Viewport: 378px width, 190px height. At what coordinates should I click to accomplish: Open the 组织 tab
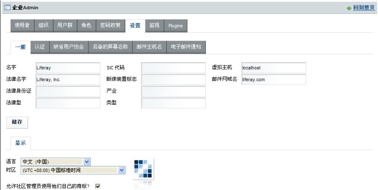[43, 25]
